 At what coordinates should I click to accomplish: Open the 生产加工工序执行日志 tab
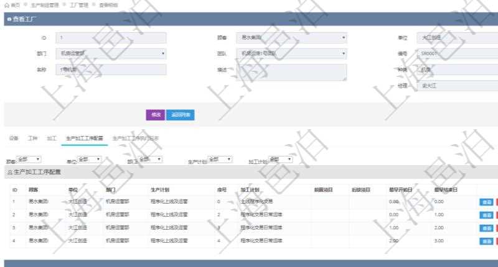coord(135,138)
